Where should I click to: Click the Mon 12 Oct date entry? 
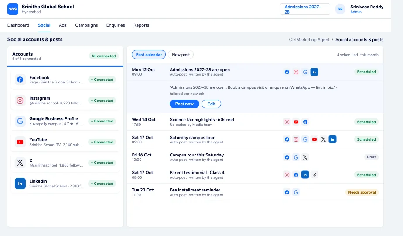point(143,70)
